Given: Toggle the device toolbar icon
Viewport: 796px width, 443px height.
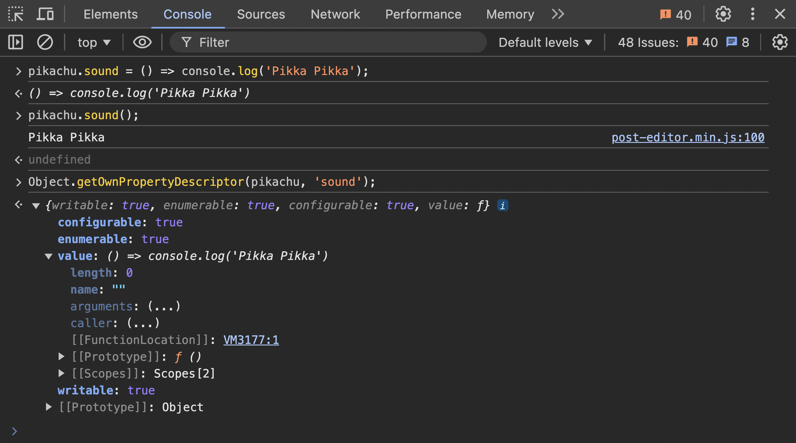Looking at the screenshot, I should point(45,14).
